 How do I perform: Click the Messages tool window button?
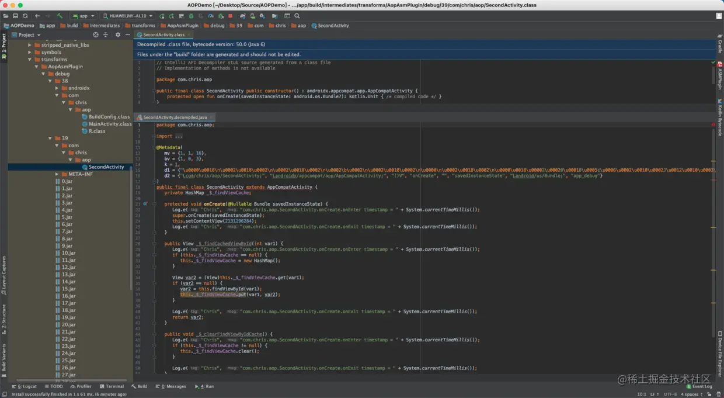pyautogui.click(x=170, y=386)
